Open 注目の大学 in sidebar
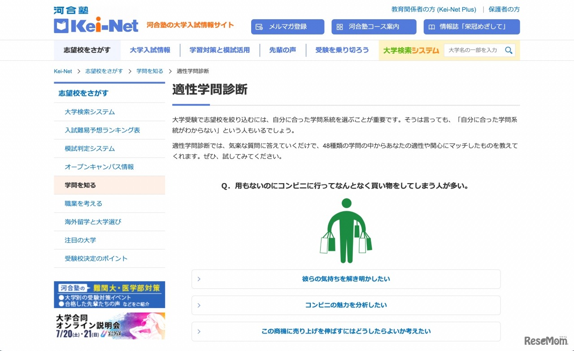Image resolution: width=574 pixels, height=351 pixels. click(109, 240)
